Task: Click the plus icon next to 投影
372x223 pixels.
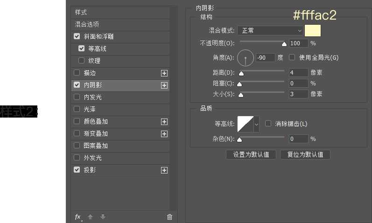Action: tap(164, 170)
